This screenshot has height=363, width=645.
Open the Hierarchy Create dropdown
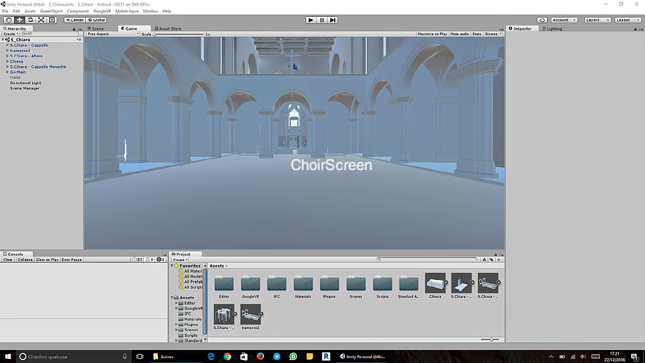pyautogui.click(x=11, y=34)
